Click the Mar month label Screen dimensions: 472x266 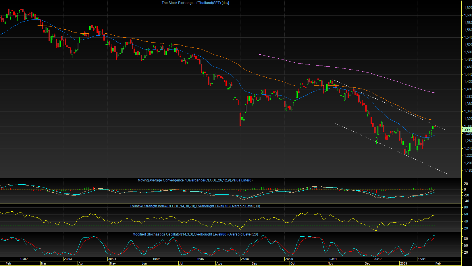tap(43, 263)
